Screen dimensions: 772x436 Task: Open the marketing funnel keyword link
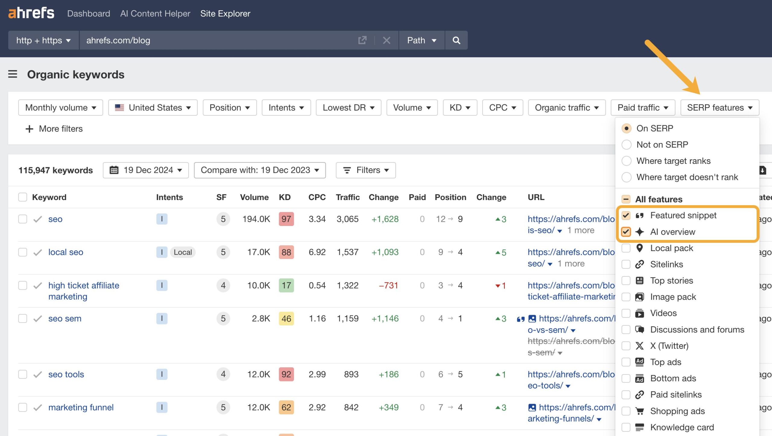pos(81,408)
